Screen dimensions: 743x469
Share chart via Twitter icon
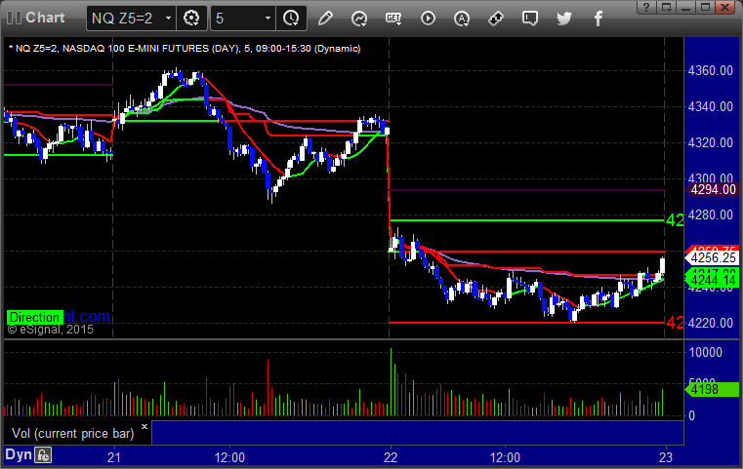coord(564,19)
